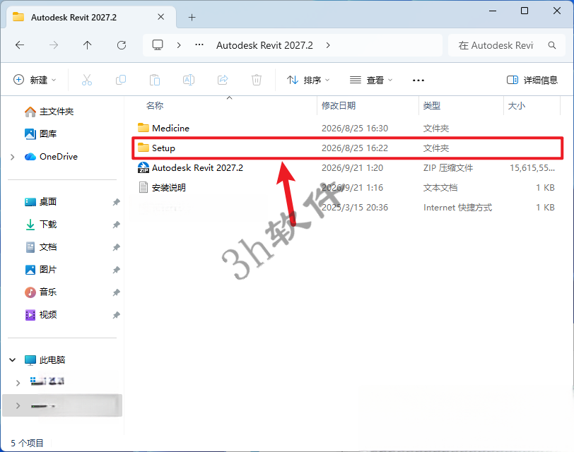Click the 安装说明 text file icon

143,187
